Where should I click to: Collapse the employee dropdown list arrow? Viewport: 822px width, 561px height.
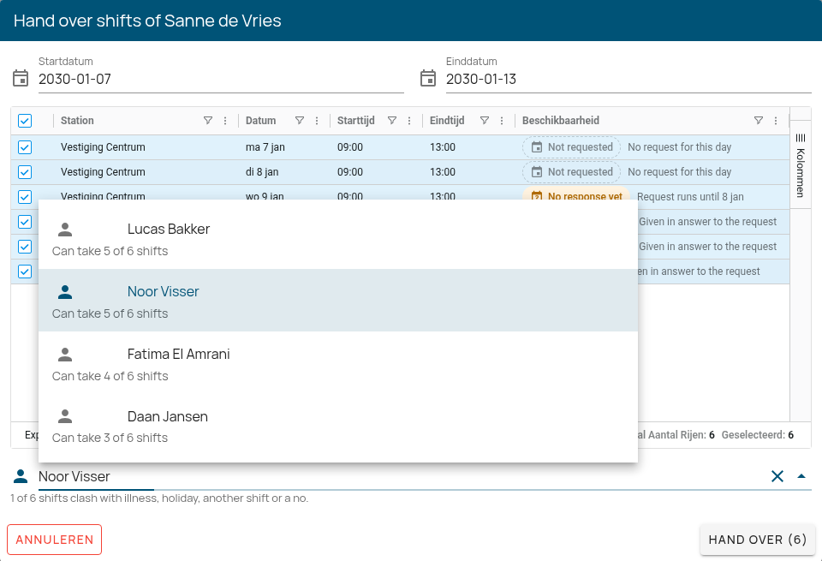[x=801, y=476]
